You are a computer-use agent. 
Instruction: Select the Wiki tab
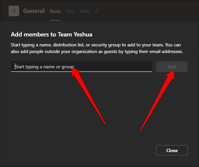point(84,11)
